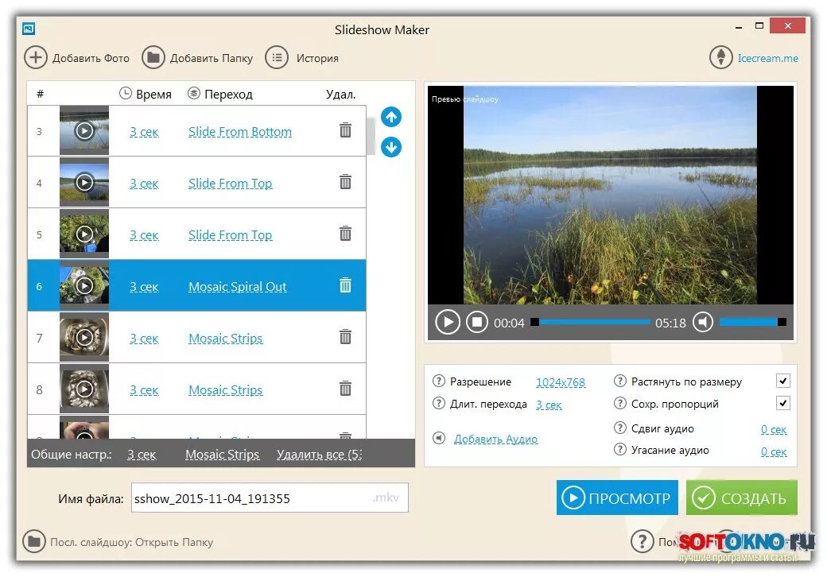Select slide 3 thumbnail
827x577 pixels.
point(84,130)
